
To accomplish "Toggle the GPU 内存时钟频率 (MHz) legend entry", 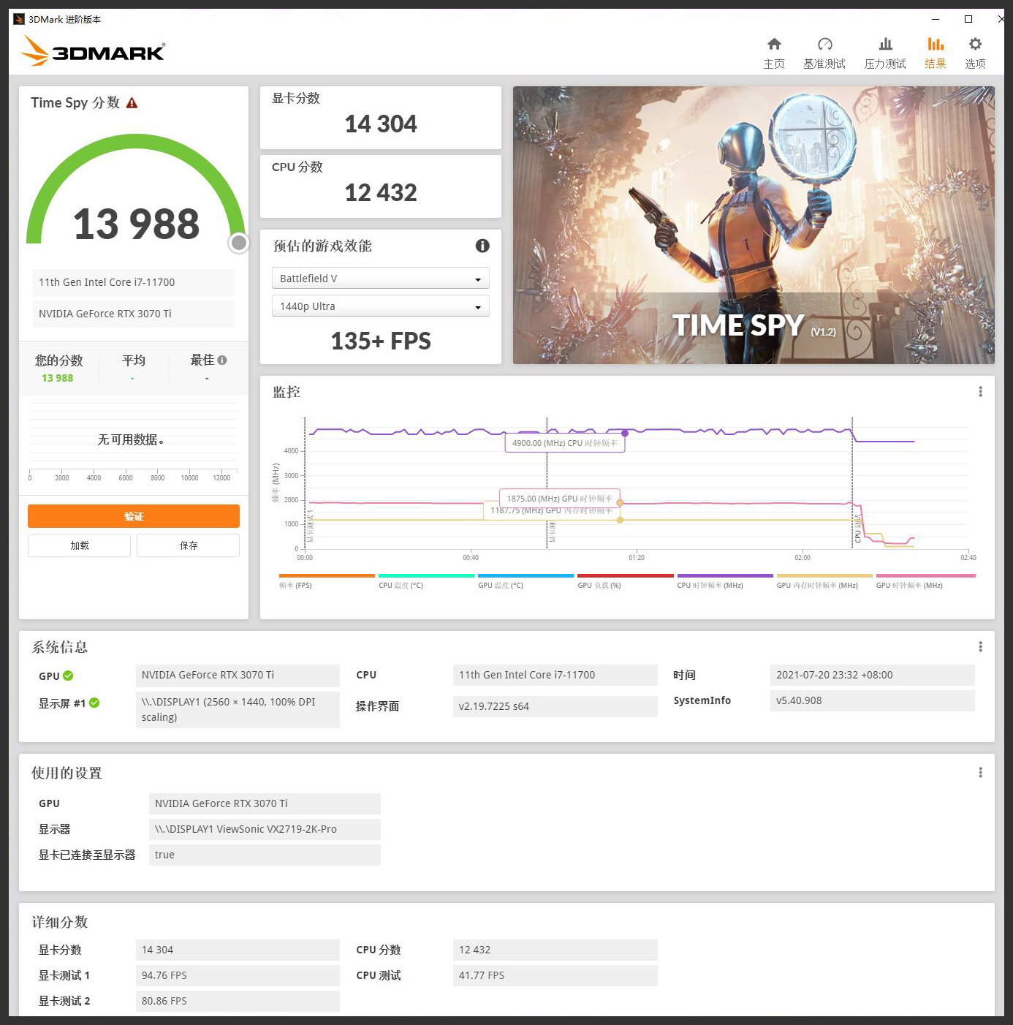I will click(824, 581).
